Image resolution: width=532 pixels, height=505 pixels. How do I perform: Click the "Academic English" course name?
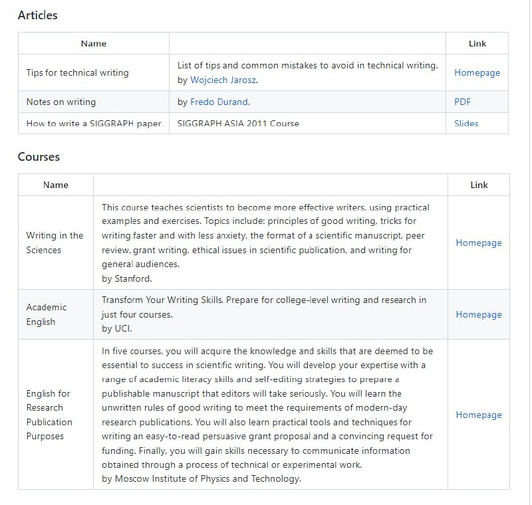click(47, 314)
